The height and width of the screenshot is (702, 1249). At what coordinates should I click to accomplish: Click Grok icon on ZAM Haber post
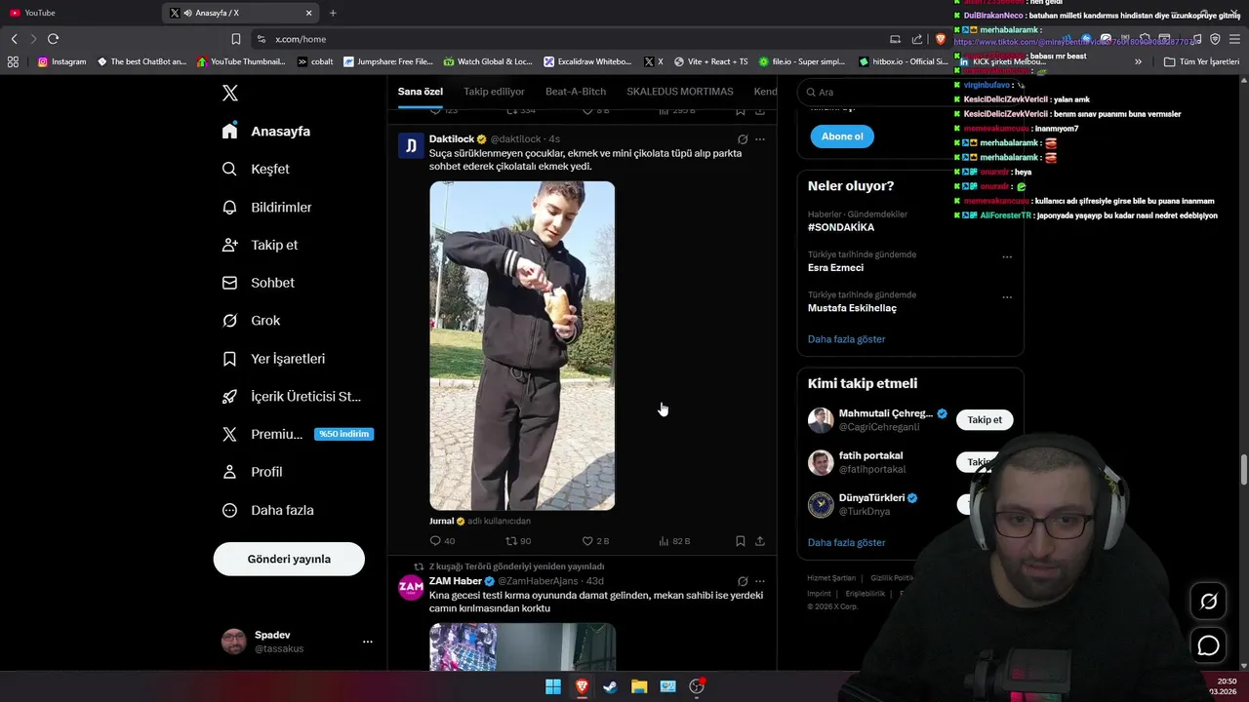click(743, 581)
